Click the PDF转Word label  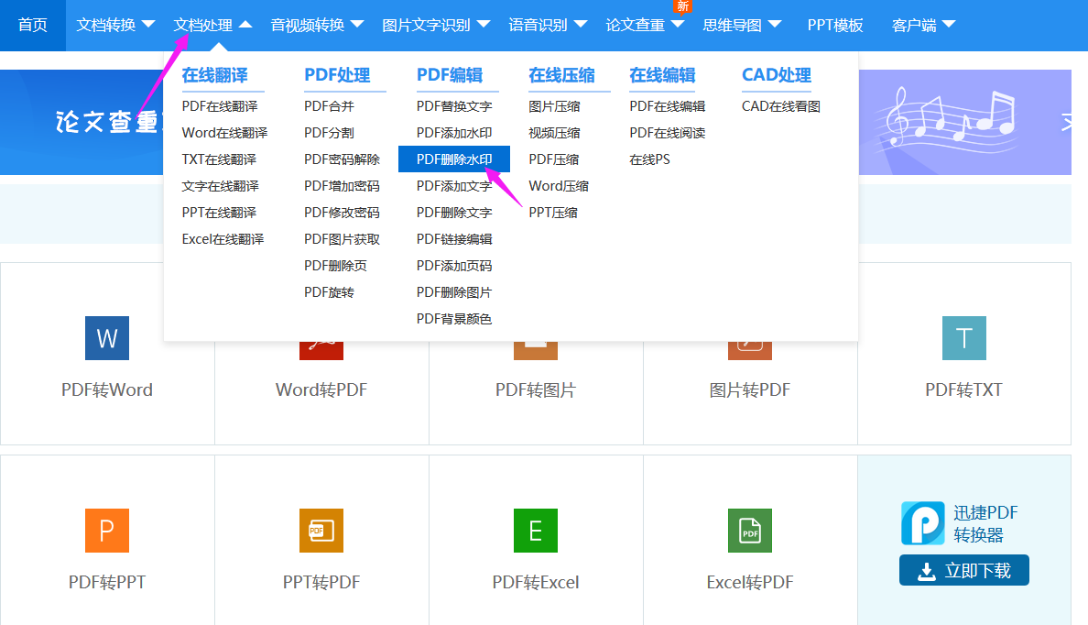[107, 389]
